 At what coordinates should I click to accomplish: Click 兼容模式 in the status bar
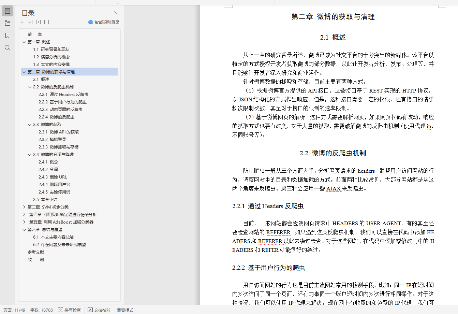[x=125, y=310]
